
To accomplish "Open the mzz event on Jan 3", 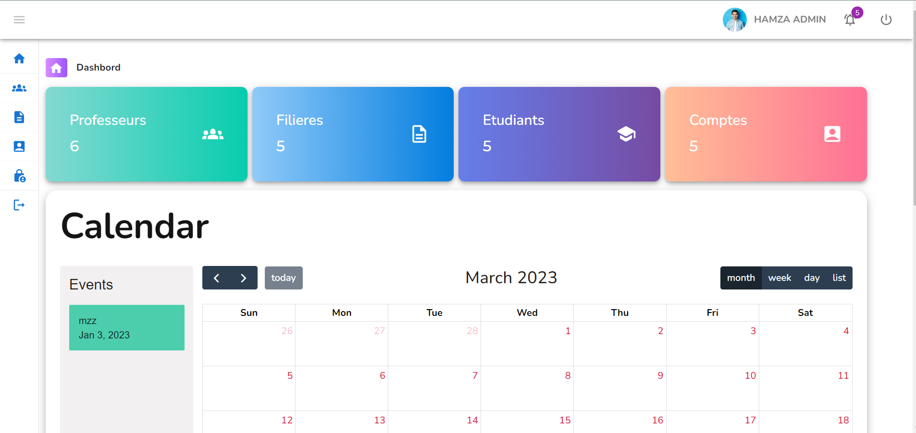I will point(126,327).
